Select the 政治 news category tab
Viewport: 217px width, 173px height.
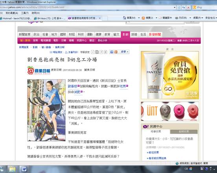37,34
